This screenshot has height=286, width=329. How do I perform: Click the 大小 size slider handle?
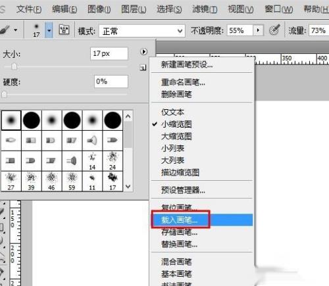tap(14, 66)
